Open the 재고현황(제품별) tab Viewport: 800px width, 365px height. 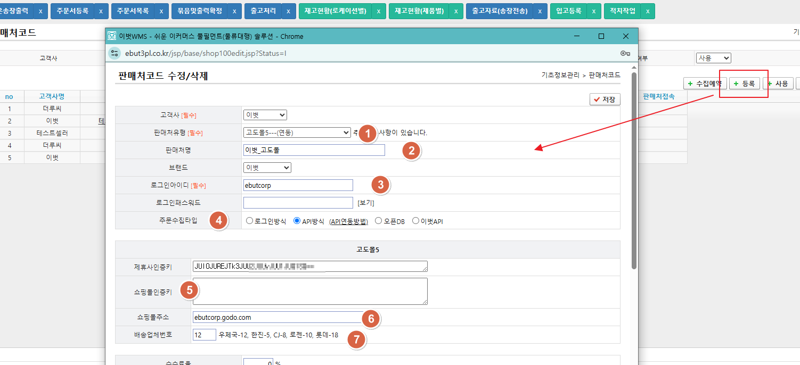click(419, 11)
